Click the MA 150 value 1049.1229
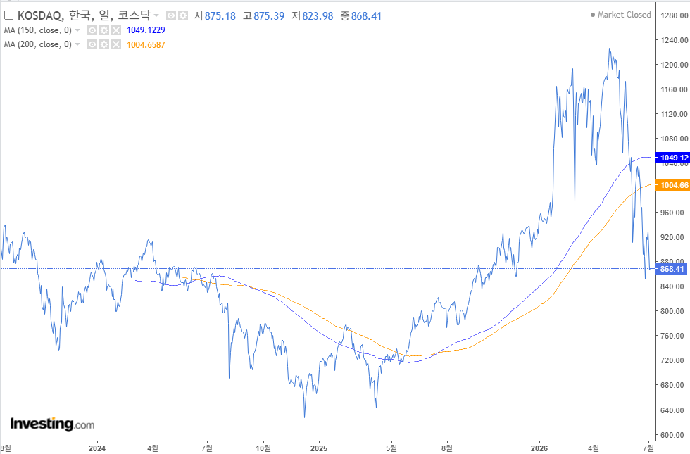The image size is (690, 454). tap(146, 30)
